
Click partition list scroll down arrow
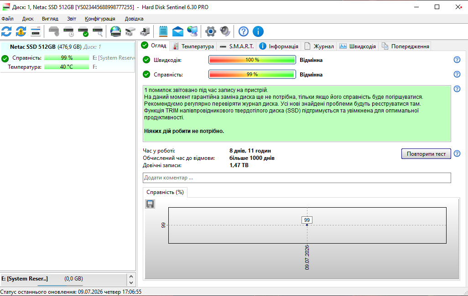[131, 283]
